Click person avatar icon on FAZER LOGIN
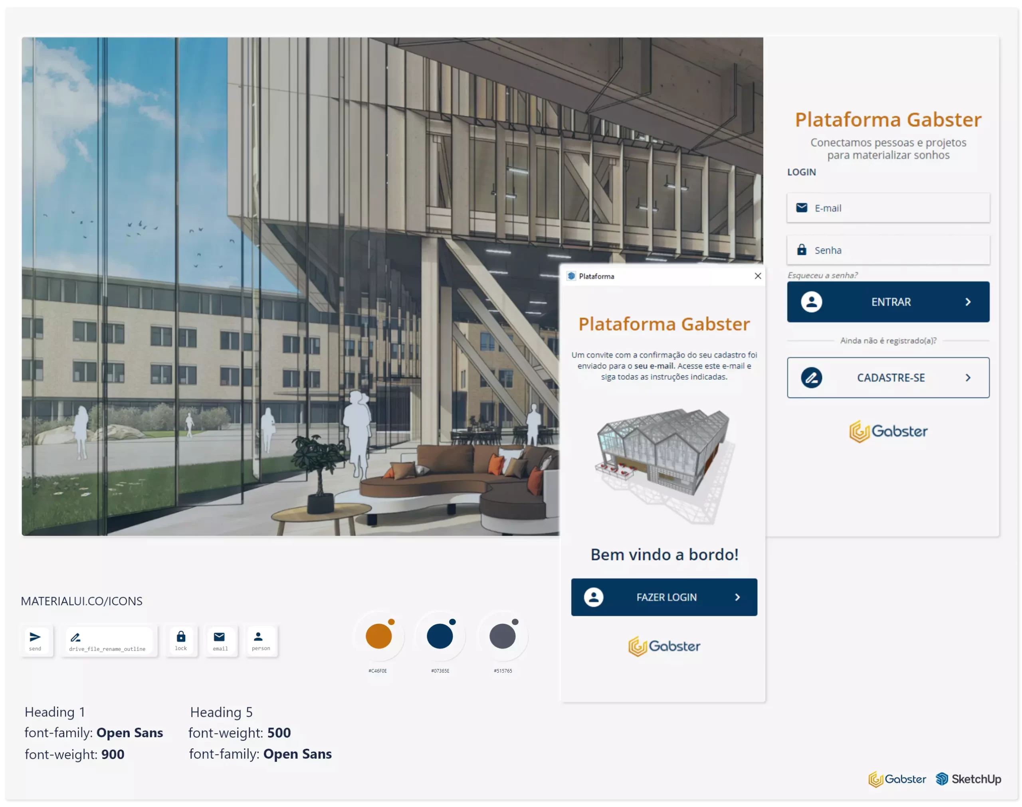 (593, 597)
